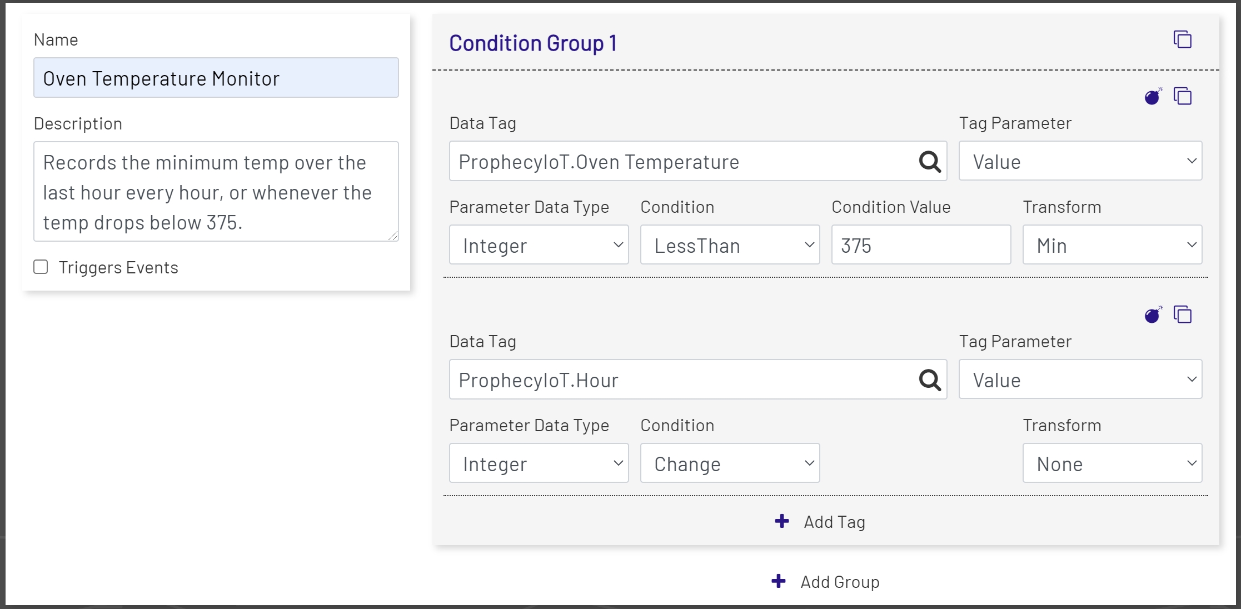Image resolution: width=1241 pixels, height=609 pixels.
Task: Open the Tag Parameter dropdown showing Value
Action: 1079,161
